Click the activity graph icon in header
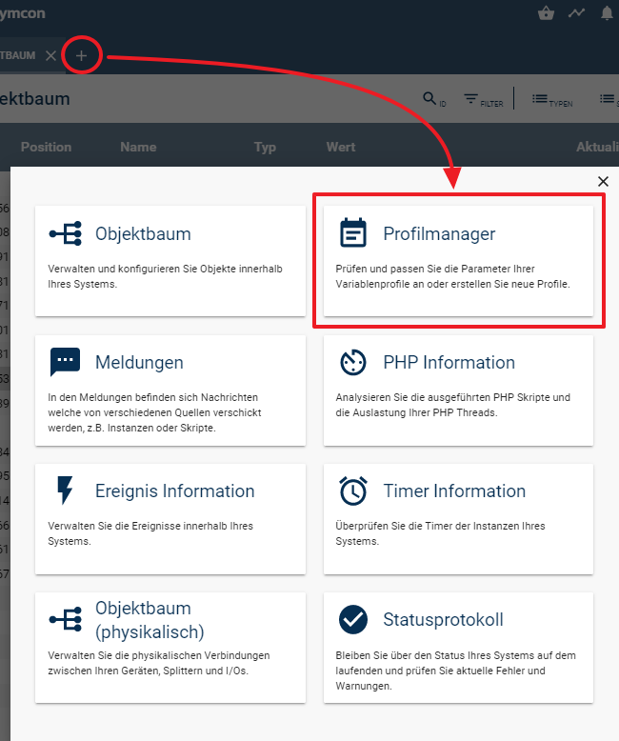This screenshot has width=619, height=741. pos(576,13)
